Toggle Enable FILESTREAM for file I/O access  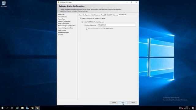(x=82, y=22)
